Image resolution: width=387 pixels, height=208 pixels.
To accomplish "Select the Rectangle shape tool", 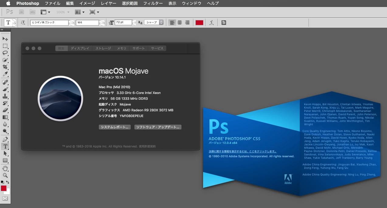I will coord(5,161).
